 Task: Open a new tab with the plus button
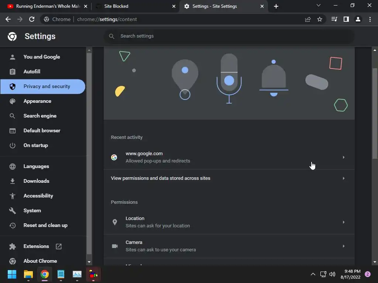(276, 6)
